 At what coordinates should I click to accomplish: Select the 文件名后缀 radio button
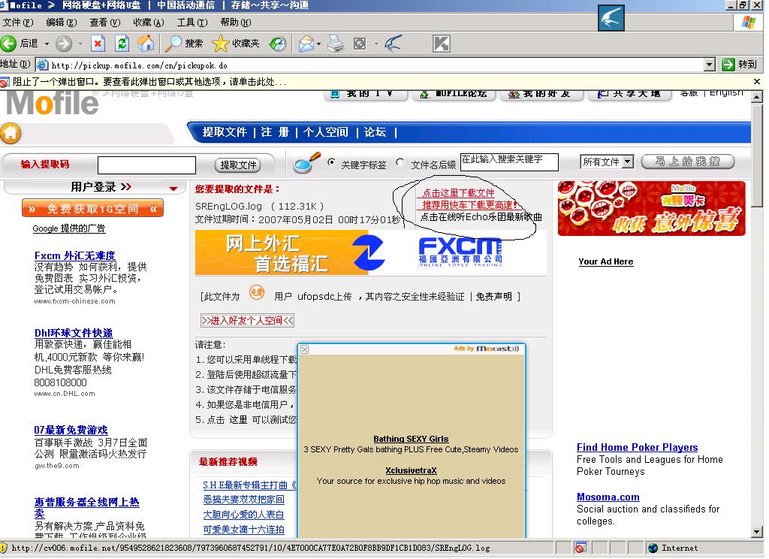(401, 162)
